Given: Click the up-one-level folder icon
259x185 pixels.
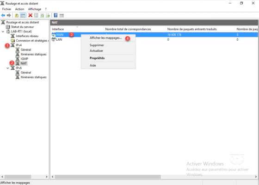Looking at the screenshot, I should 17,15.
